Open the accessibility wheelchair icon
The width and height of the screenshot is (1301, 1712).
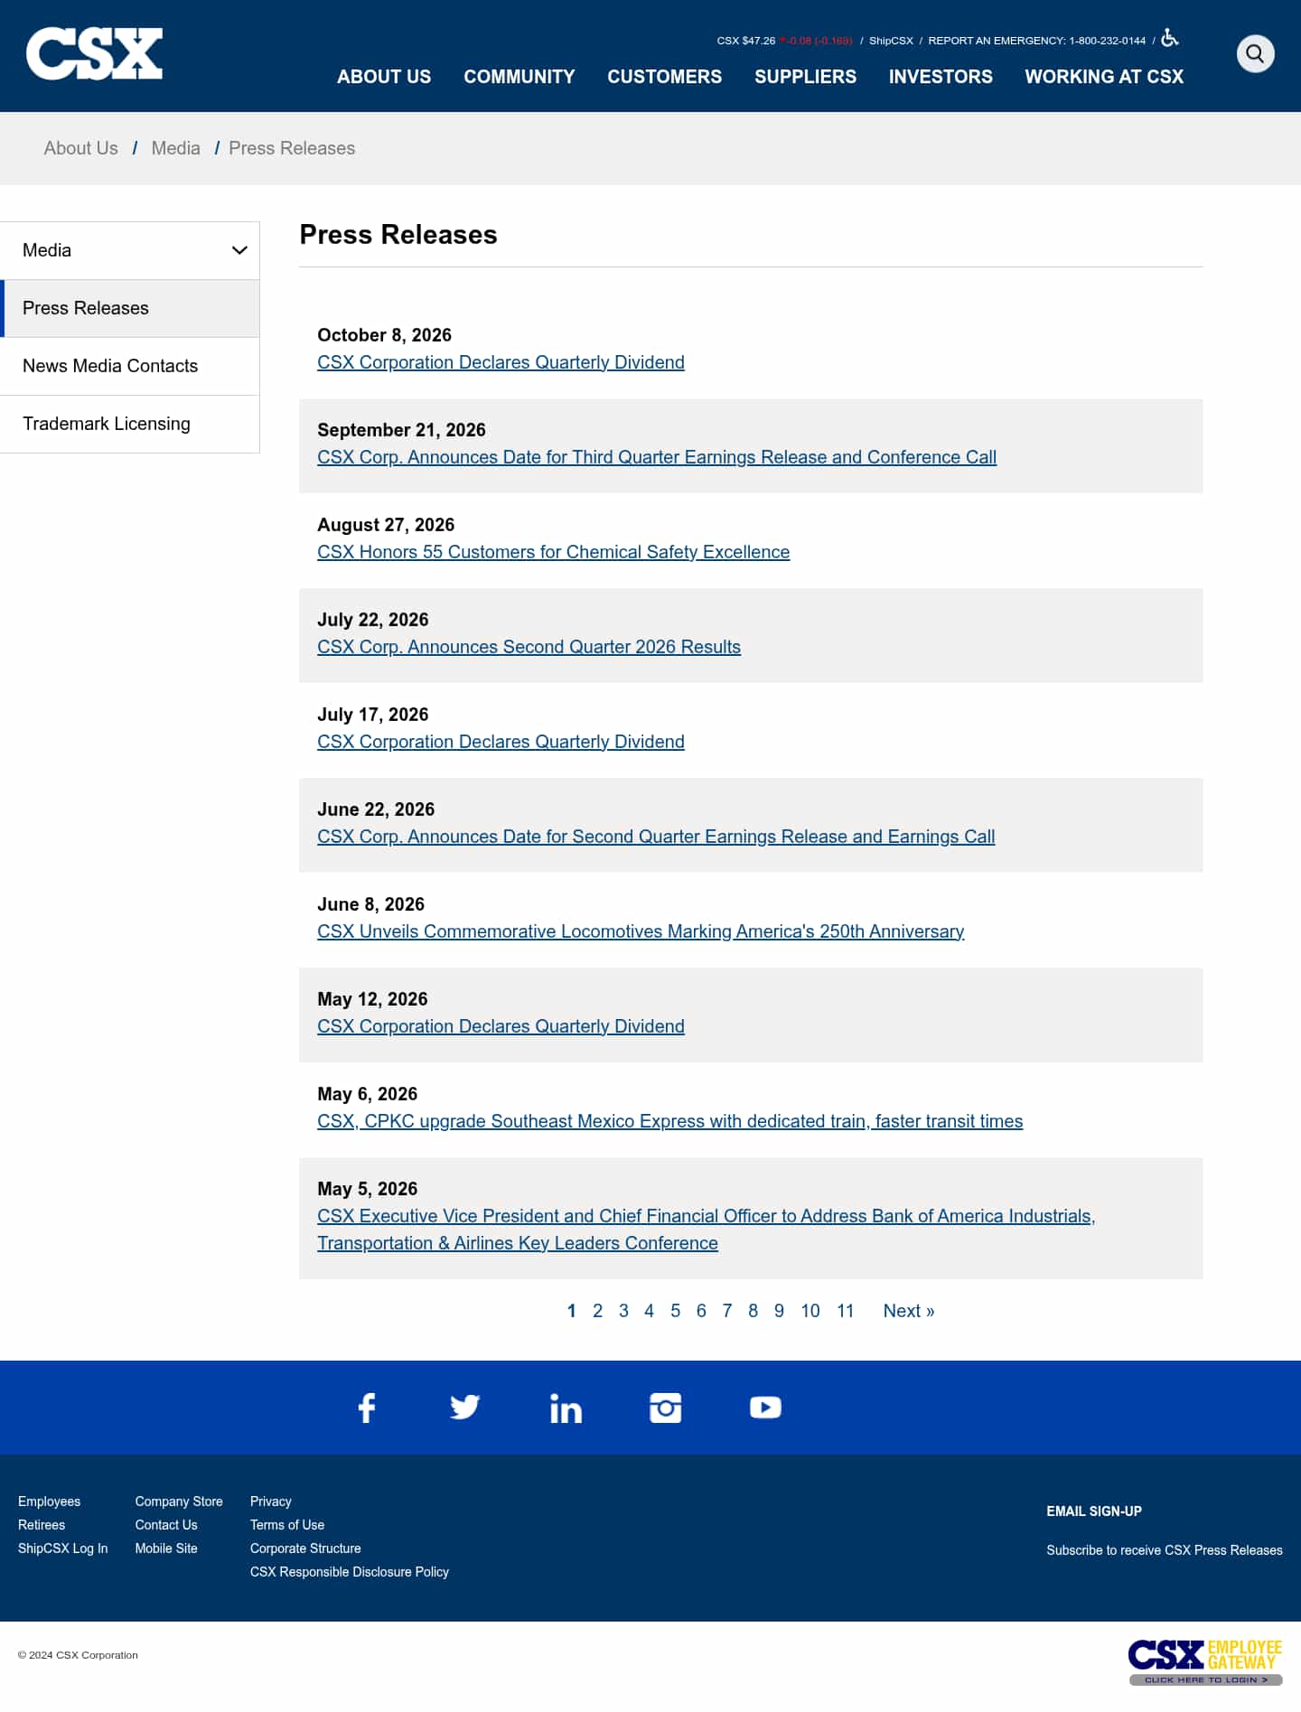1170,38
